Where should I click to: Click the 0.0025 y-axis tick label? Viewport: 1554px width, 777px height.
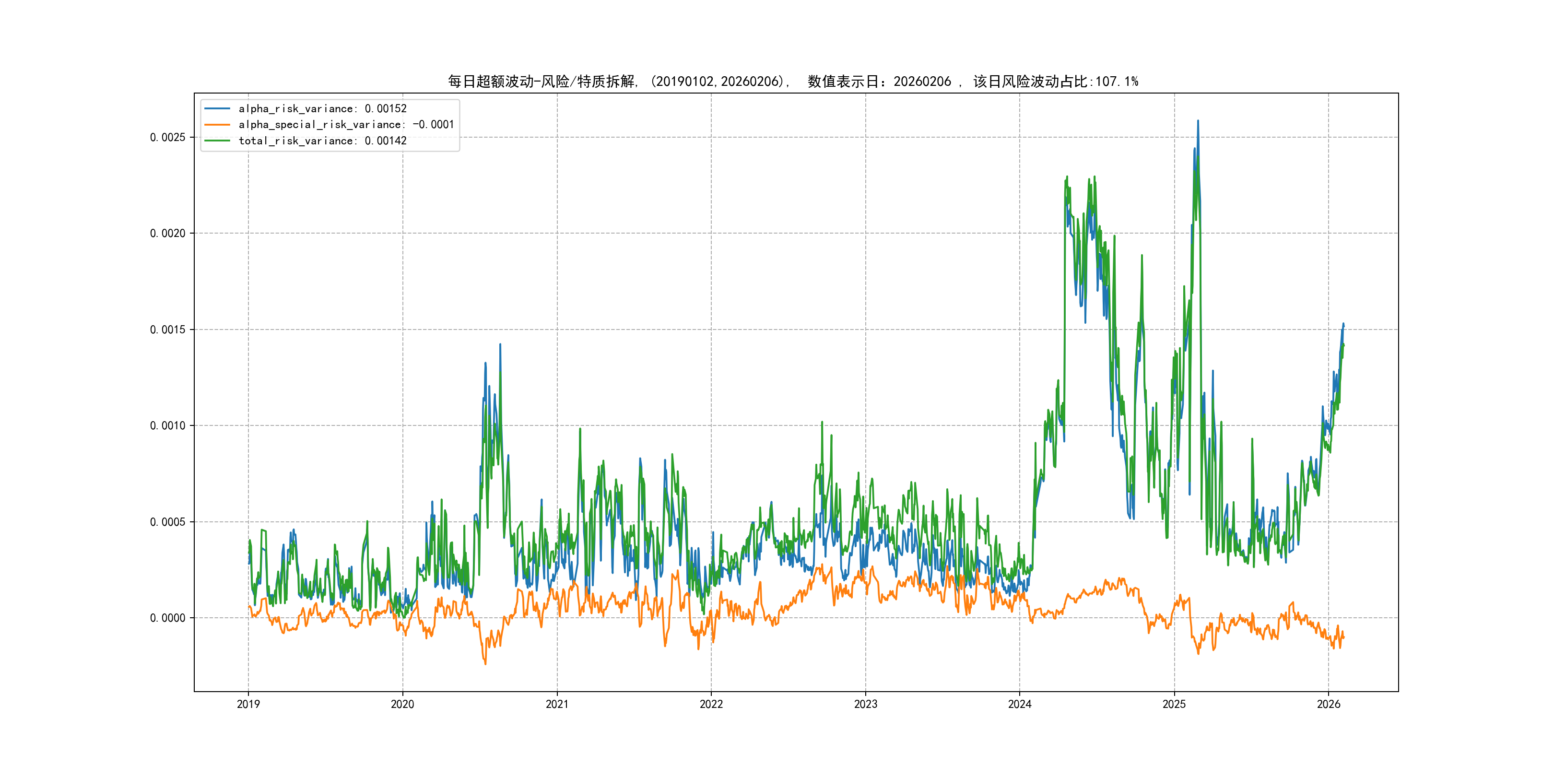pos(167,138)
